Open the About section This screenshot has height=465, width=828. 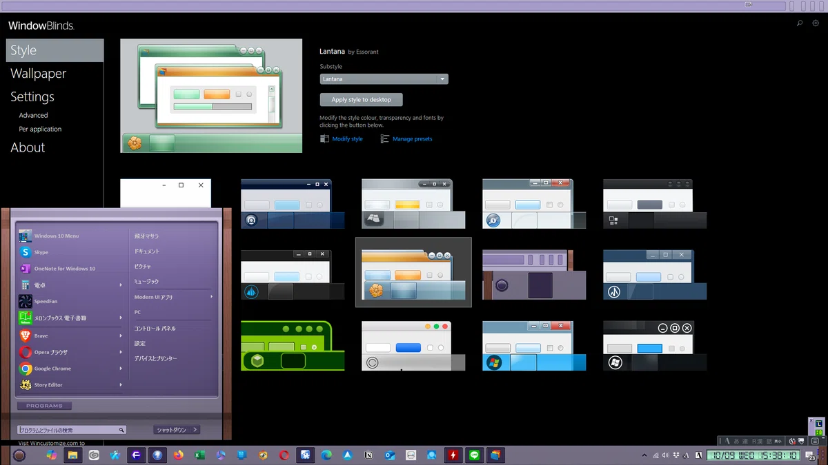(28, 147)
